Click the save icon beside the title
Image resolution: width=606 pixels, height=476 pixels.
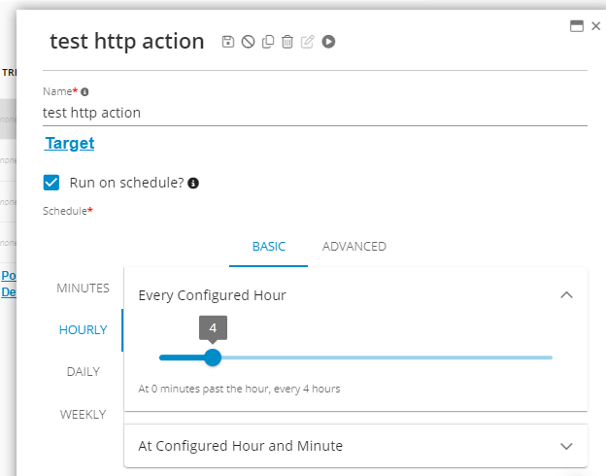pyautogui.click(x=228, y=42)
